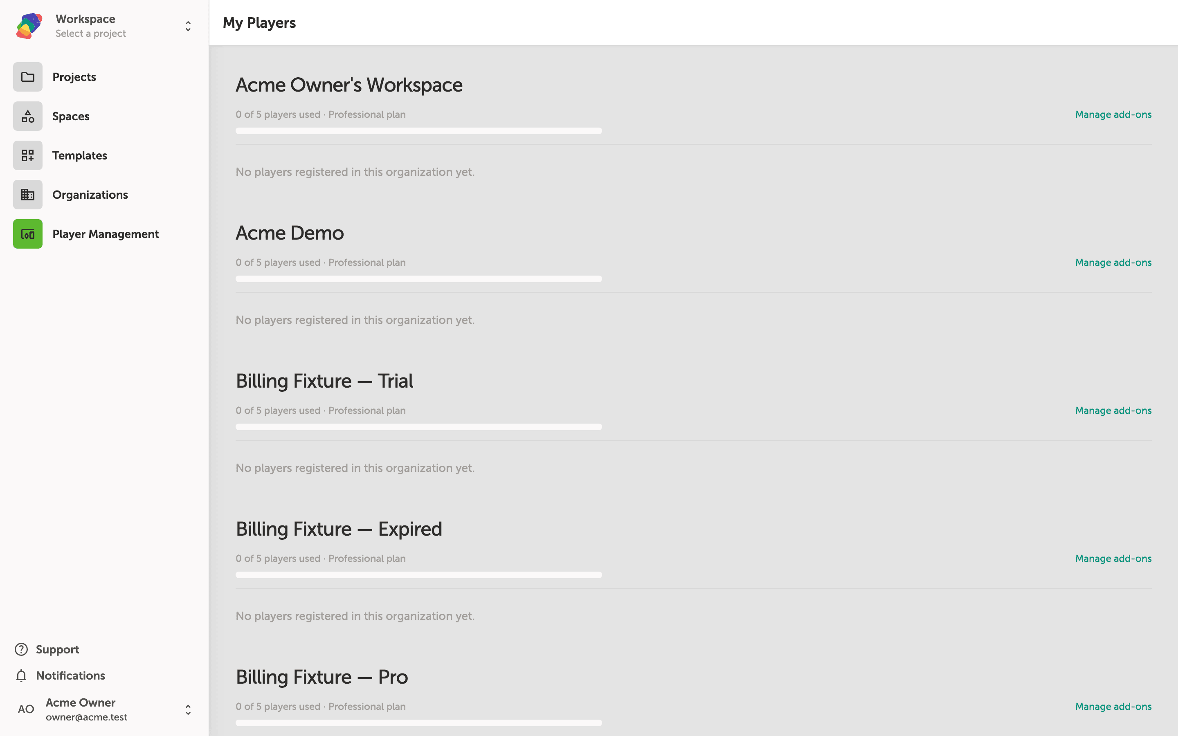The width and height of the screenshot is (1178, 736).
Task: Click the Billing Fixture — Pro heading
Action: pos(322,677)
